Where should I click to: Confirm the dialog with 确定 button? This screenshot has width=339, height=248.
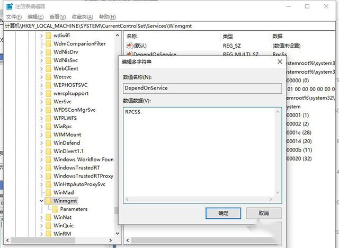223,213
